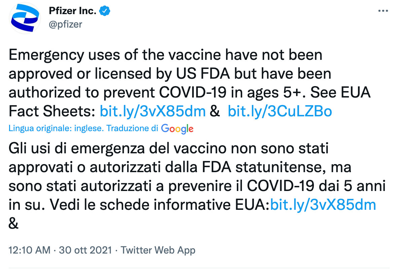Image resolution: width=399 pixels, height=269 pixels.
Task: Open the Pfizer Inc. display name
Action: (73, 11)
